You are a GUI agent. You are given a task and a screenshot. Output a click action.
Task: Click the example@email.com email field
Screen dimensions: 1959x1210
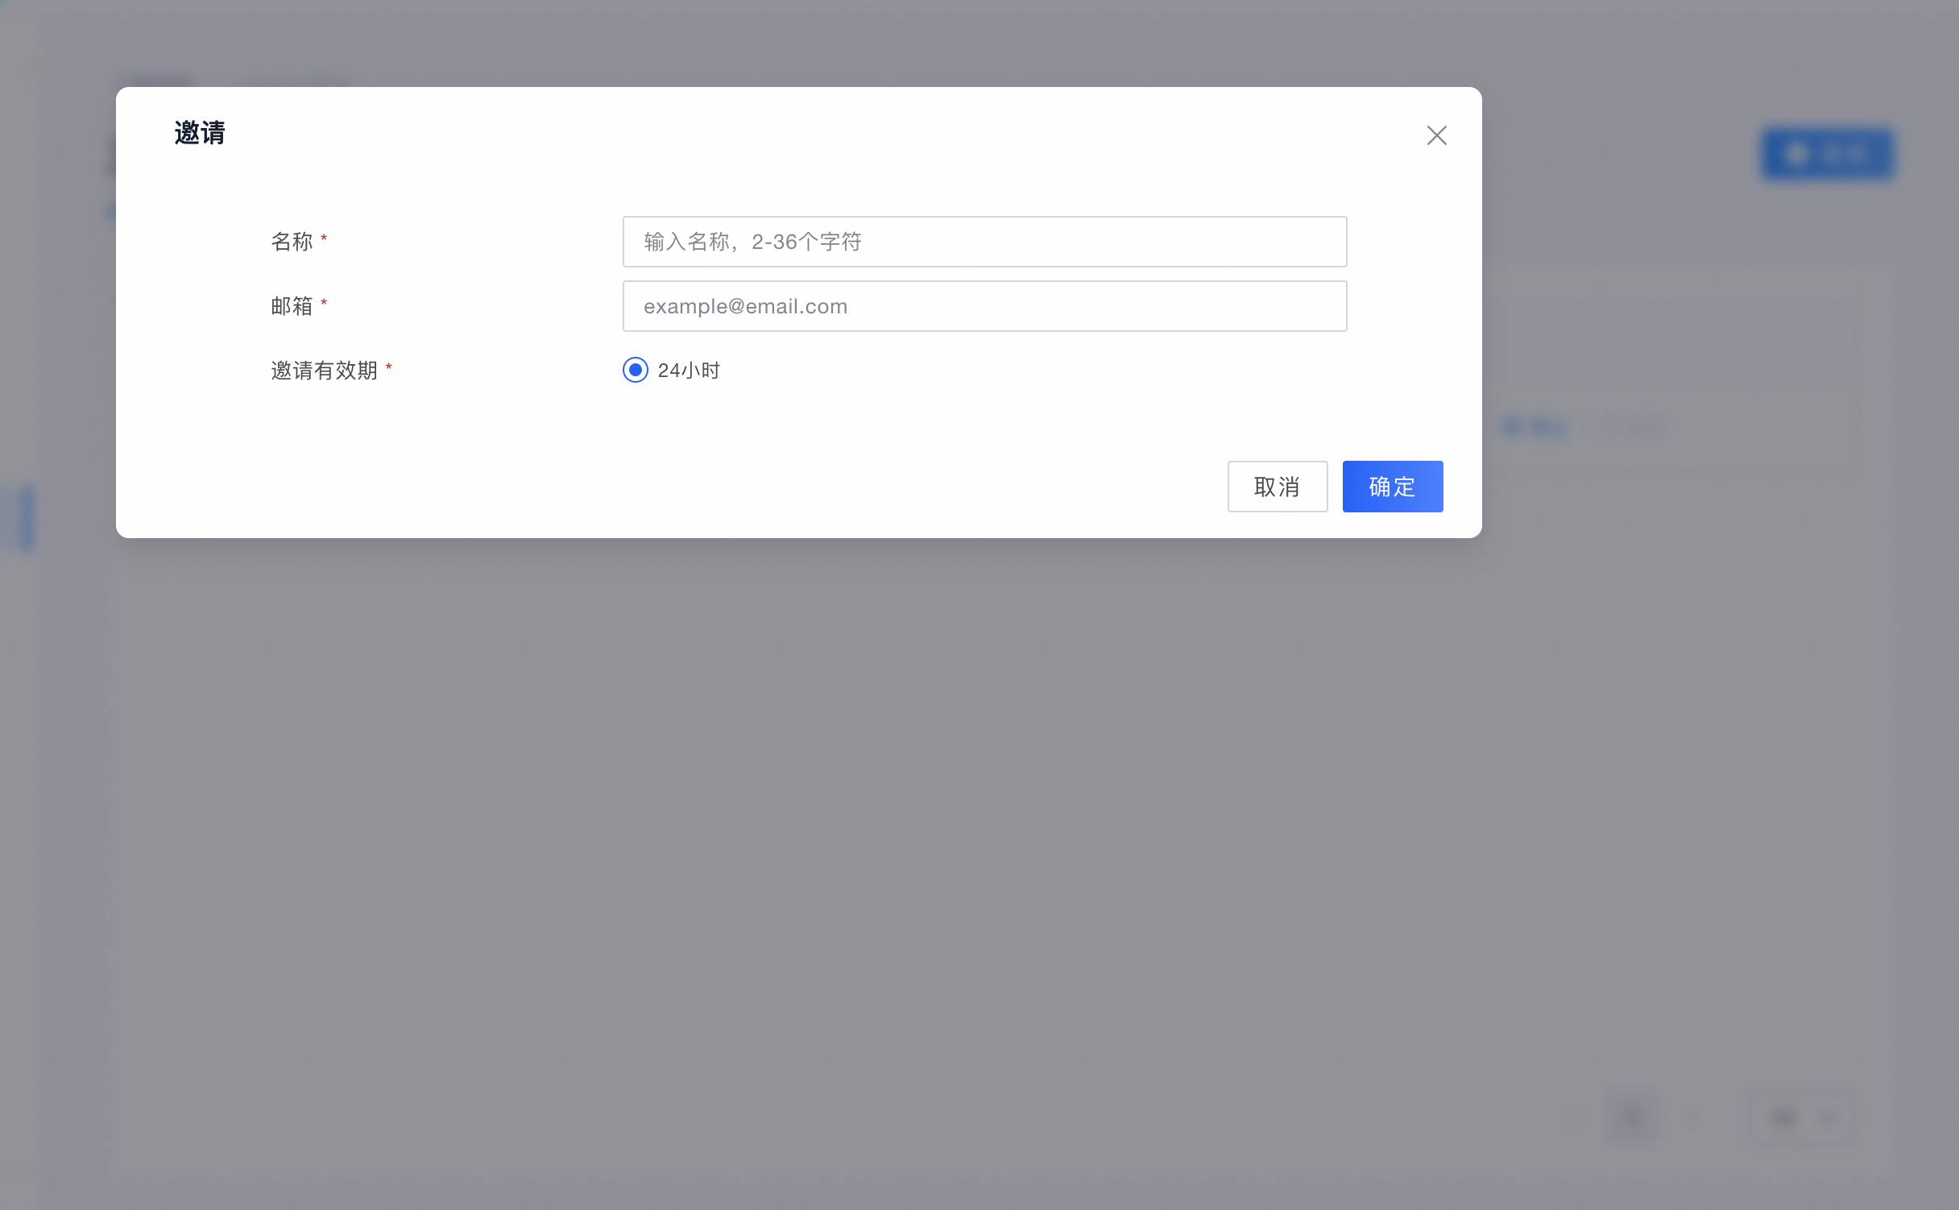tap(984, 306)
